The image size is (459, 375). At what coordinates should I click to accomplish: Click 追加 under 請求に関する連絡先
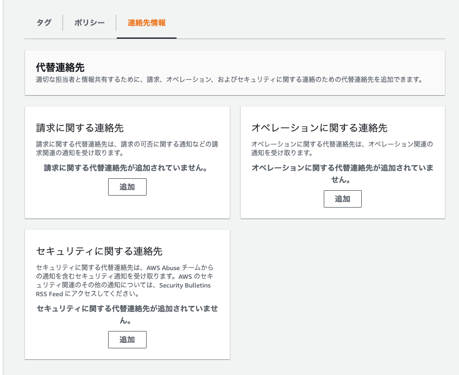(x=127, y=186)
